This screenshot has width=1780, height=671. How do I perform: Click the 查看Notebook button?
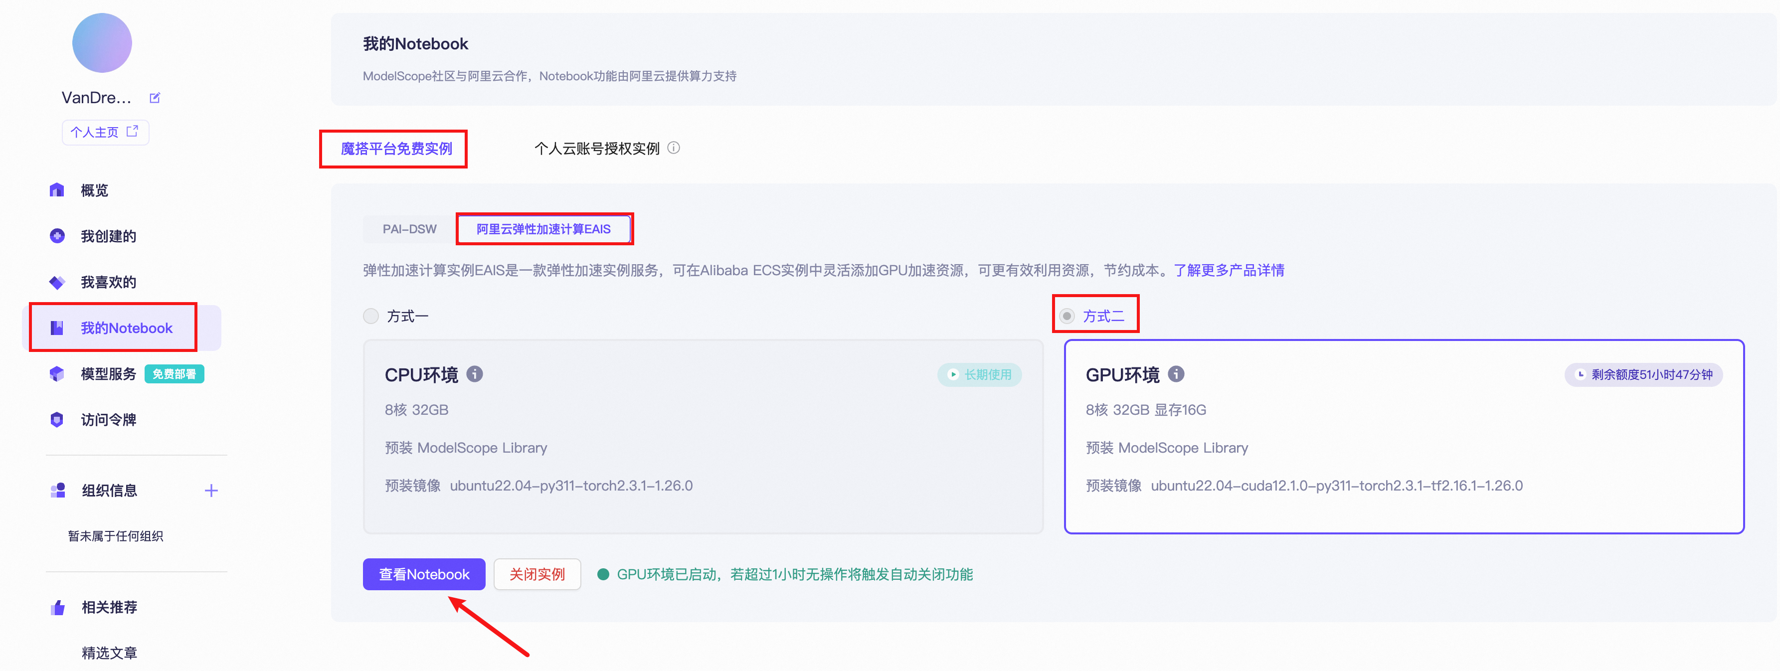424,574
